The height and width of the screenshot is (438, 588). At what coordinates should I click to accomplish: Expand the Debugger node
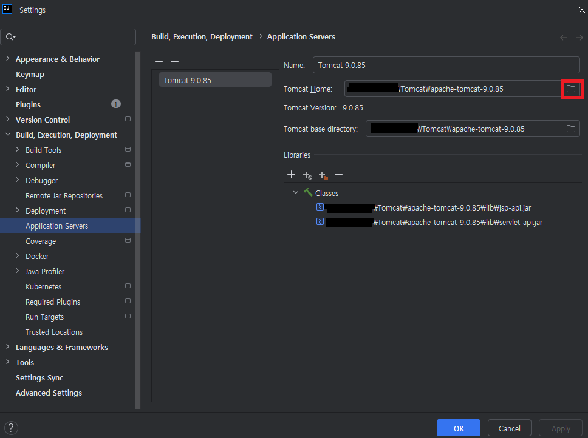(17, 180)
